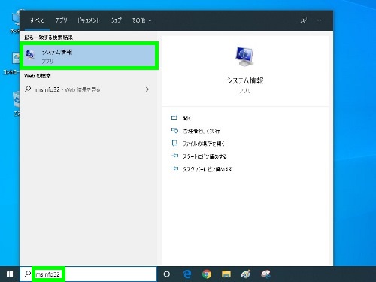Choose ファイルの場所を開く action
376x282 pixels.
coord(204,144)
